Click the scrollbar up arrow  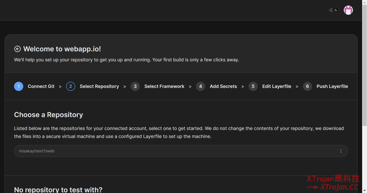364,2
